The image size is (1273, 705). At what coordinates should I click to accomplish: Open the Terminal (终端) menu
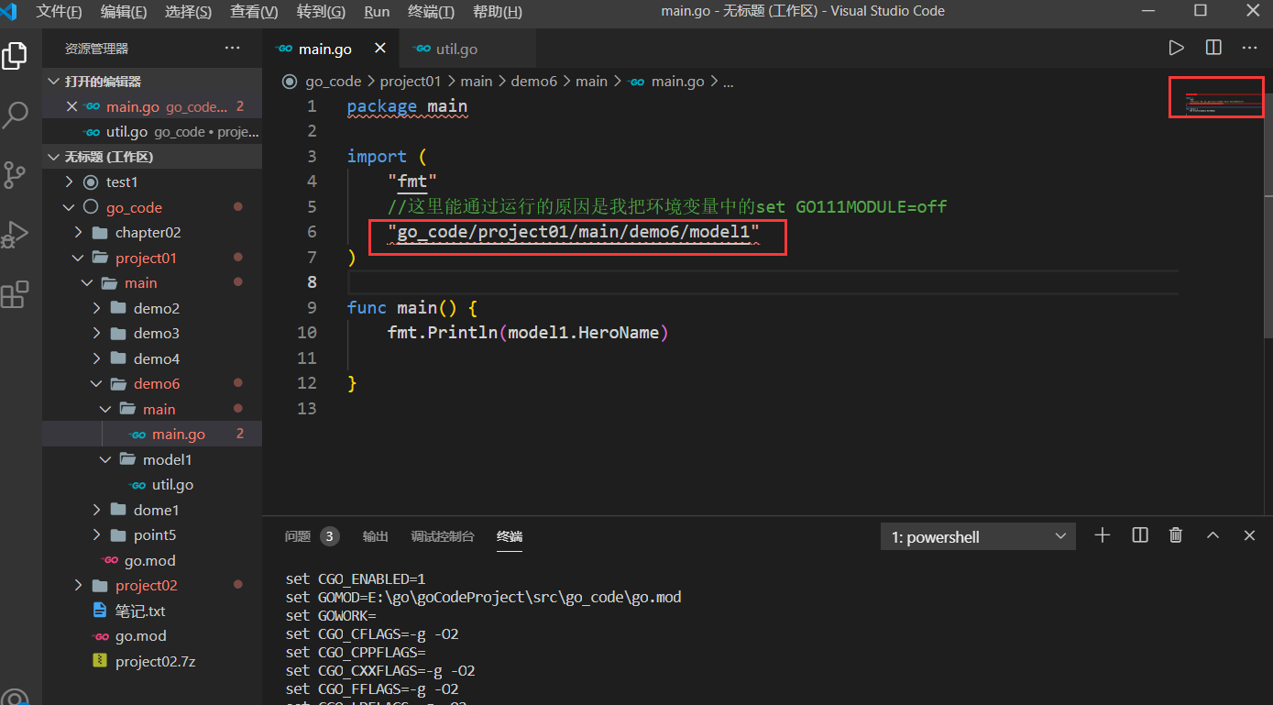(431, 11)
